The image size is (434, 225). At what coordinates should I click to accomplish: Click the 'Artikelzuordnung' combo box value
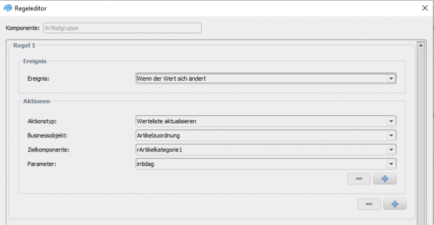[x=158, y=136]
